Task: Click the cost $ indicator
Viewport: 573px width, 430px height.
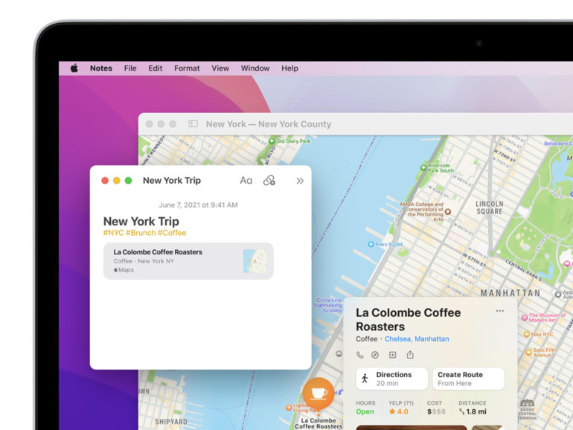Action: [436, 411]
